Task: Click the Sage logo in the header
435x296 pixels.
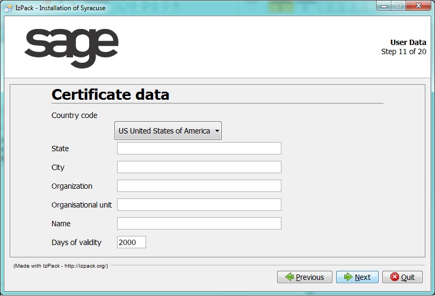Action: 71,48
